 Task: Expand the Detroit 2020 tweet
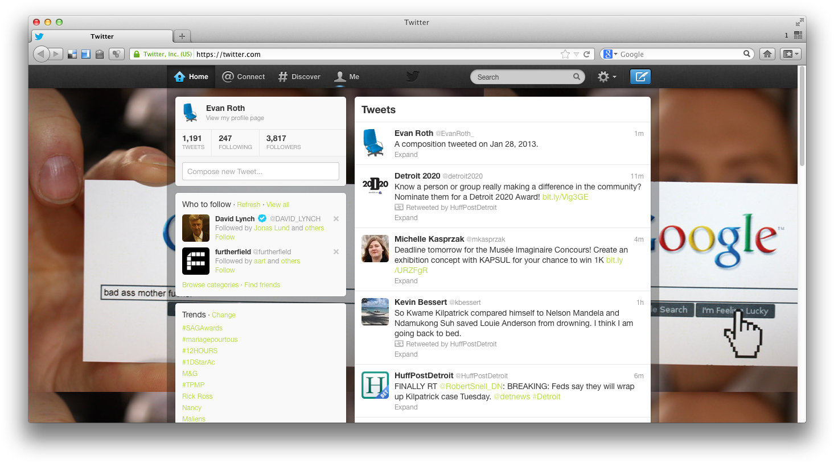pos(406,218)
